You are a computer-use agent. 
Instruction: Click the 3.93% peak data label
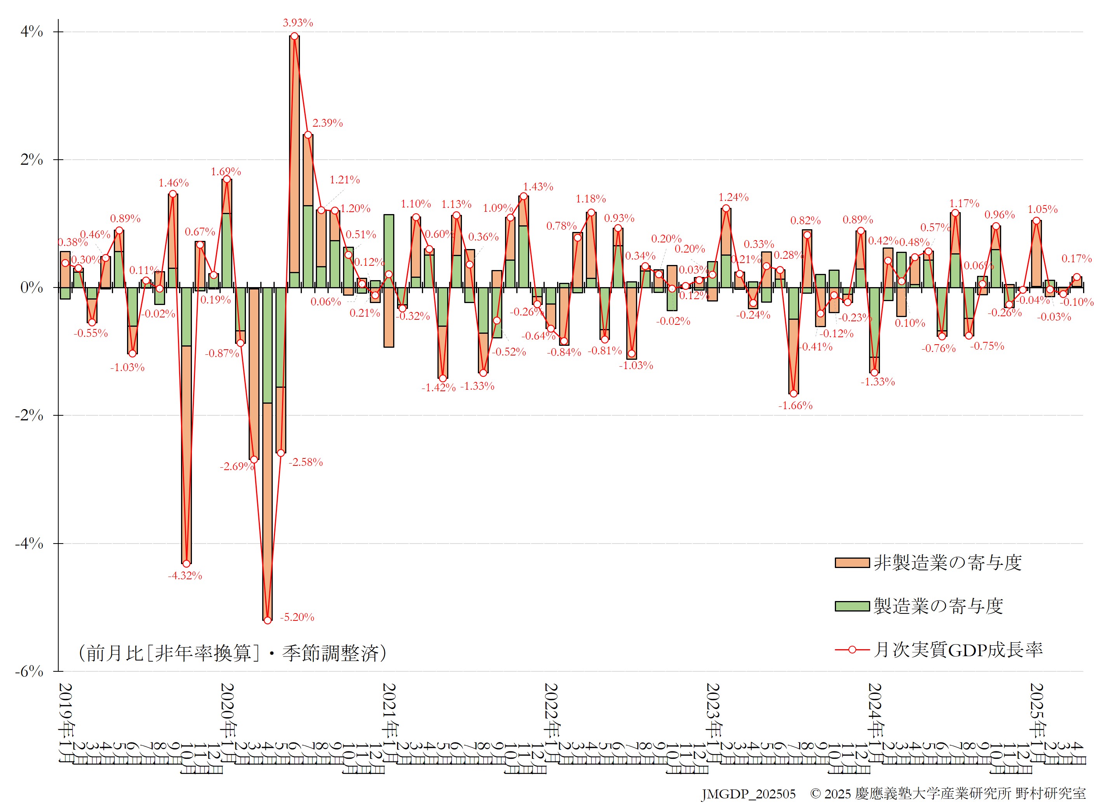pos(298,23)
